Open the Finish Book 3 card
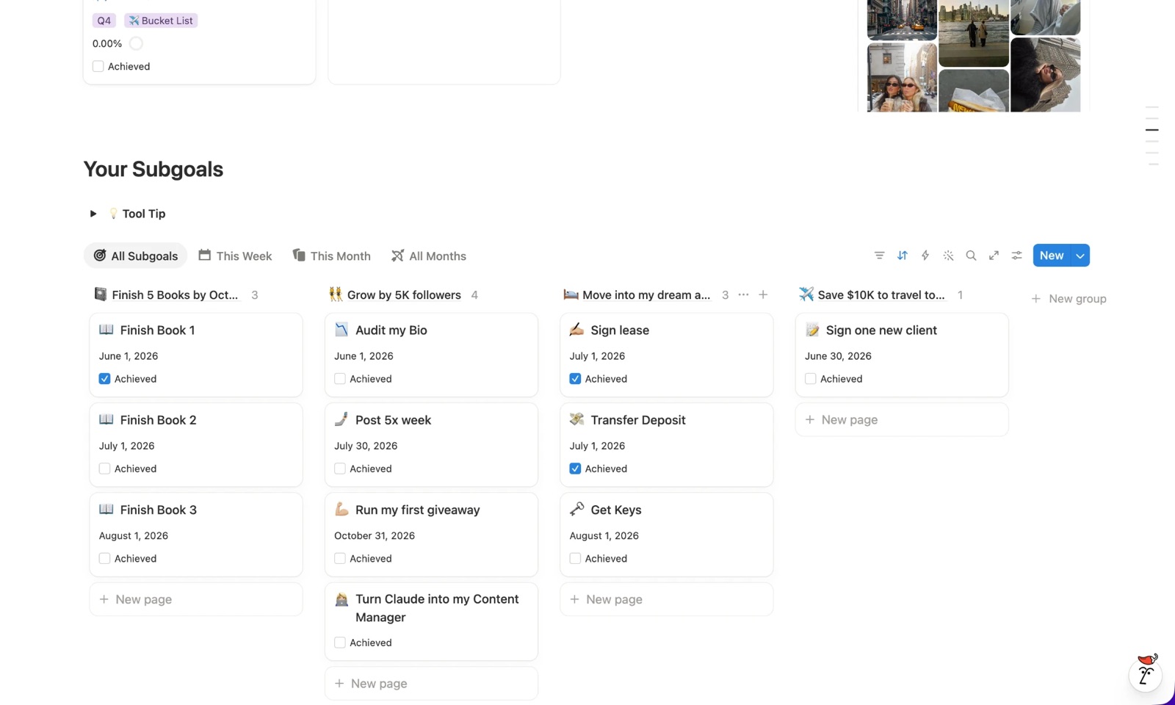1175x705 pixels. (x=196, y=534)
